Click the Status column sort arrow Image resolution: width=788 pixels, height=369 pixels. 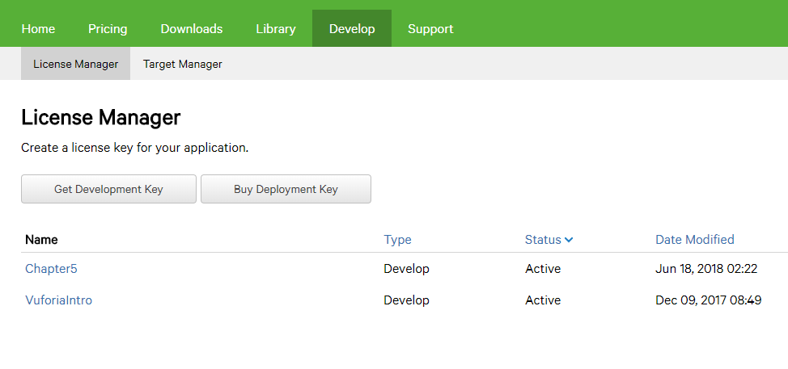coord(569,240)
